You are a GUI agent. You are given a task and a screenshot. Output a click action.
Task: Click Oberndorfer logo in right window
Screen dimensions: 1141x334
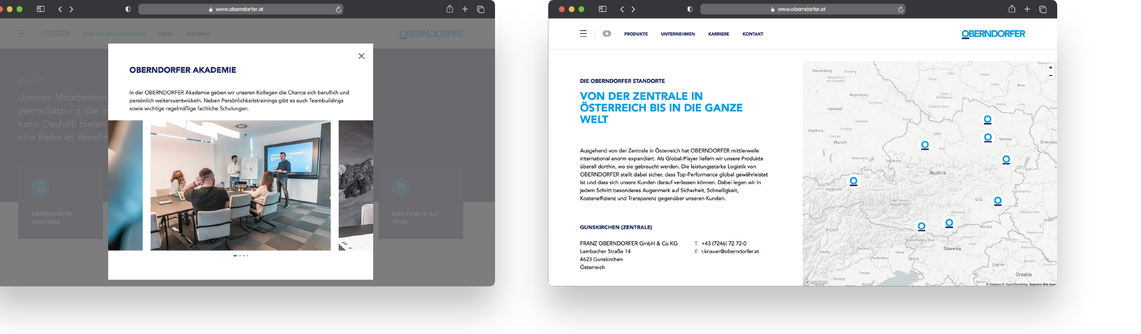click(x=993, y=34)
